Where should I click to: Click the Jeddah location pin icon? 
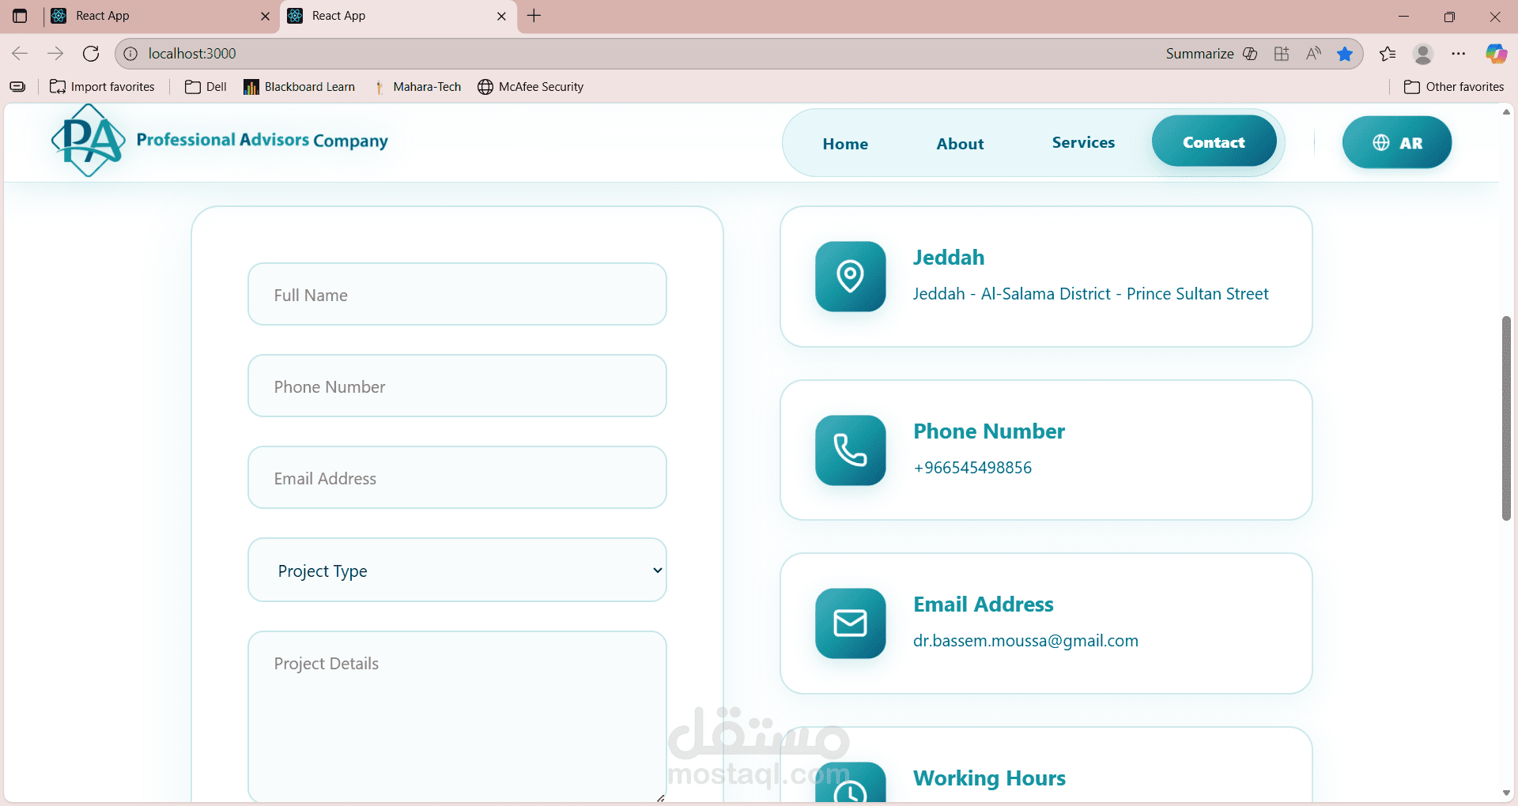point(850,277)
